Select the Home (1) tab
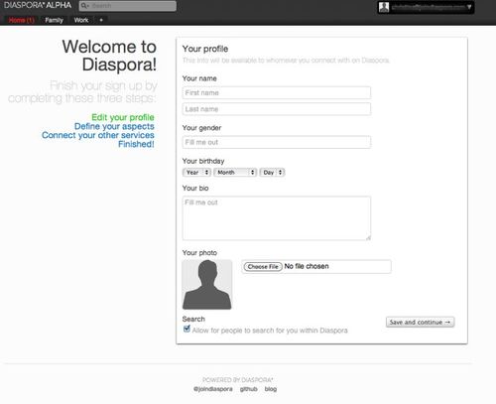The width and height of the screenshot is (496, 404). click(x=22, y=20)
